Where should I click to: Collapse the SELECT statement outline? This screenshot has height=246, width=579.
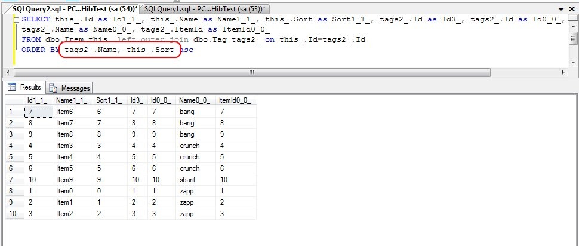coord(16,20)
